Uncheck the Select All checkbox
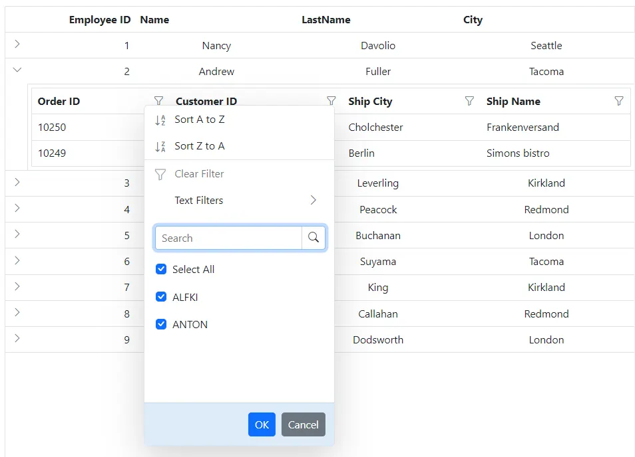The width and height of the screenshot is (635, 457). (161, 269)
